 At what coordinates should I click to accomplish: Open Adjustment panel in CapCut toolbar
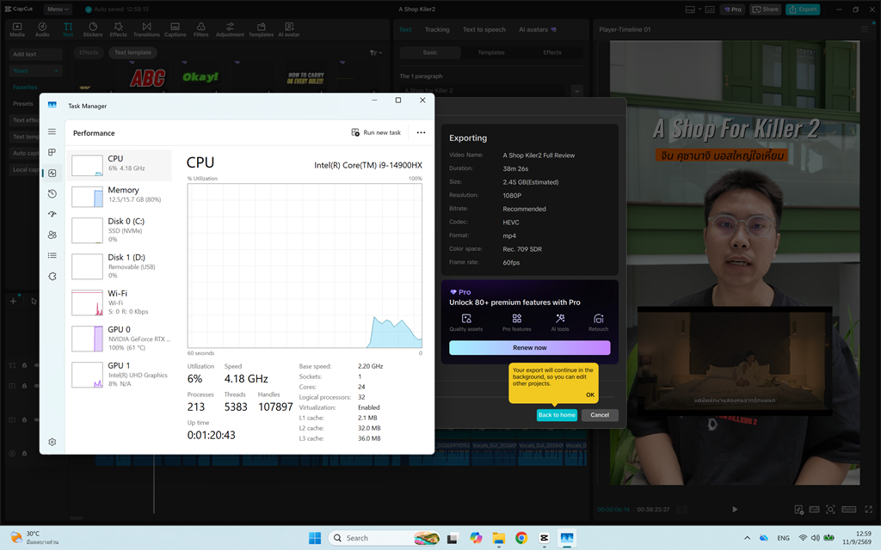pos(230,30)
